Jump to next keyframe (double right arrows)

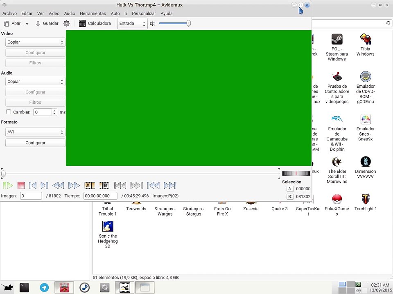tap(74, 185)
